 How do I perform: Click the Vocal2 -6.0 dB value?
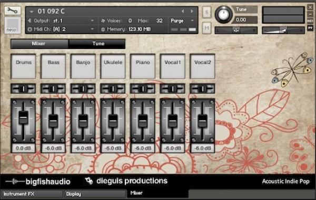[202, 148]
